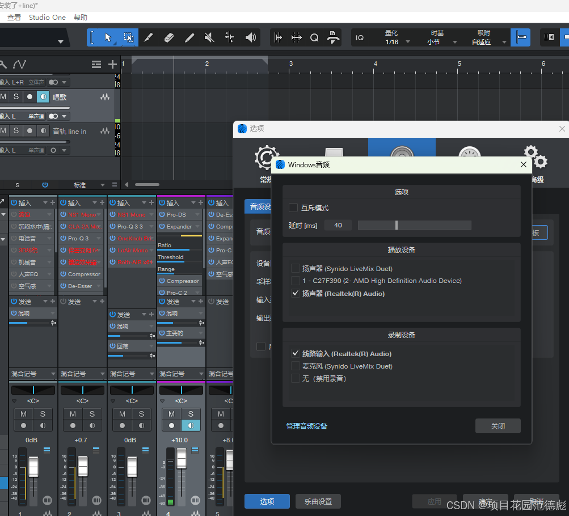
Task: Add insert with plus on channel 2
Action: [102, 202]
